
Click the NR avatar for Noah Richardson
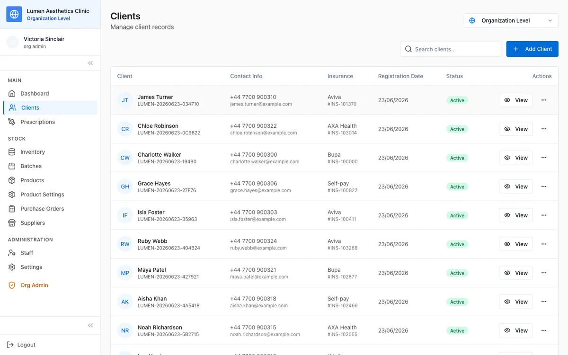pyautogui.click(x=125, y=330)
